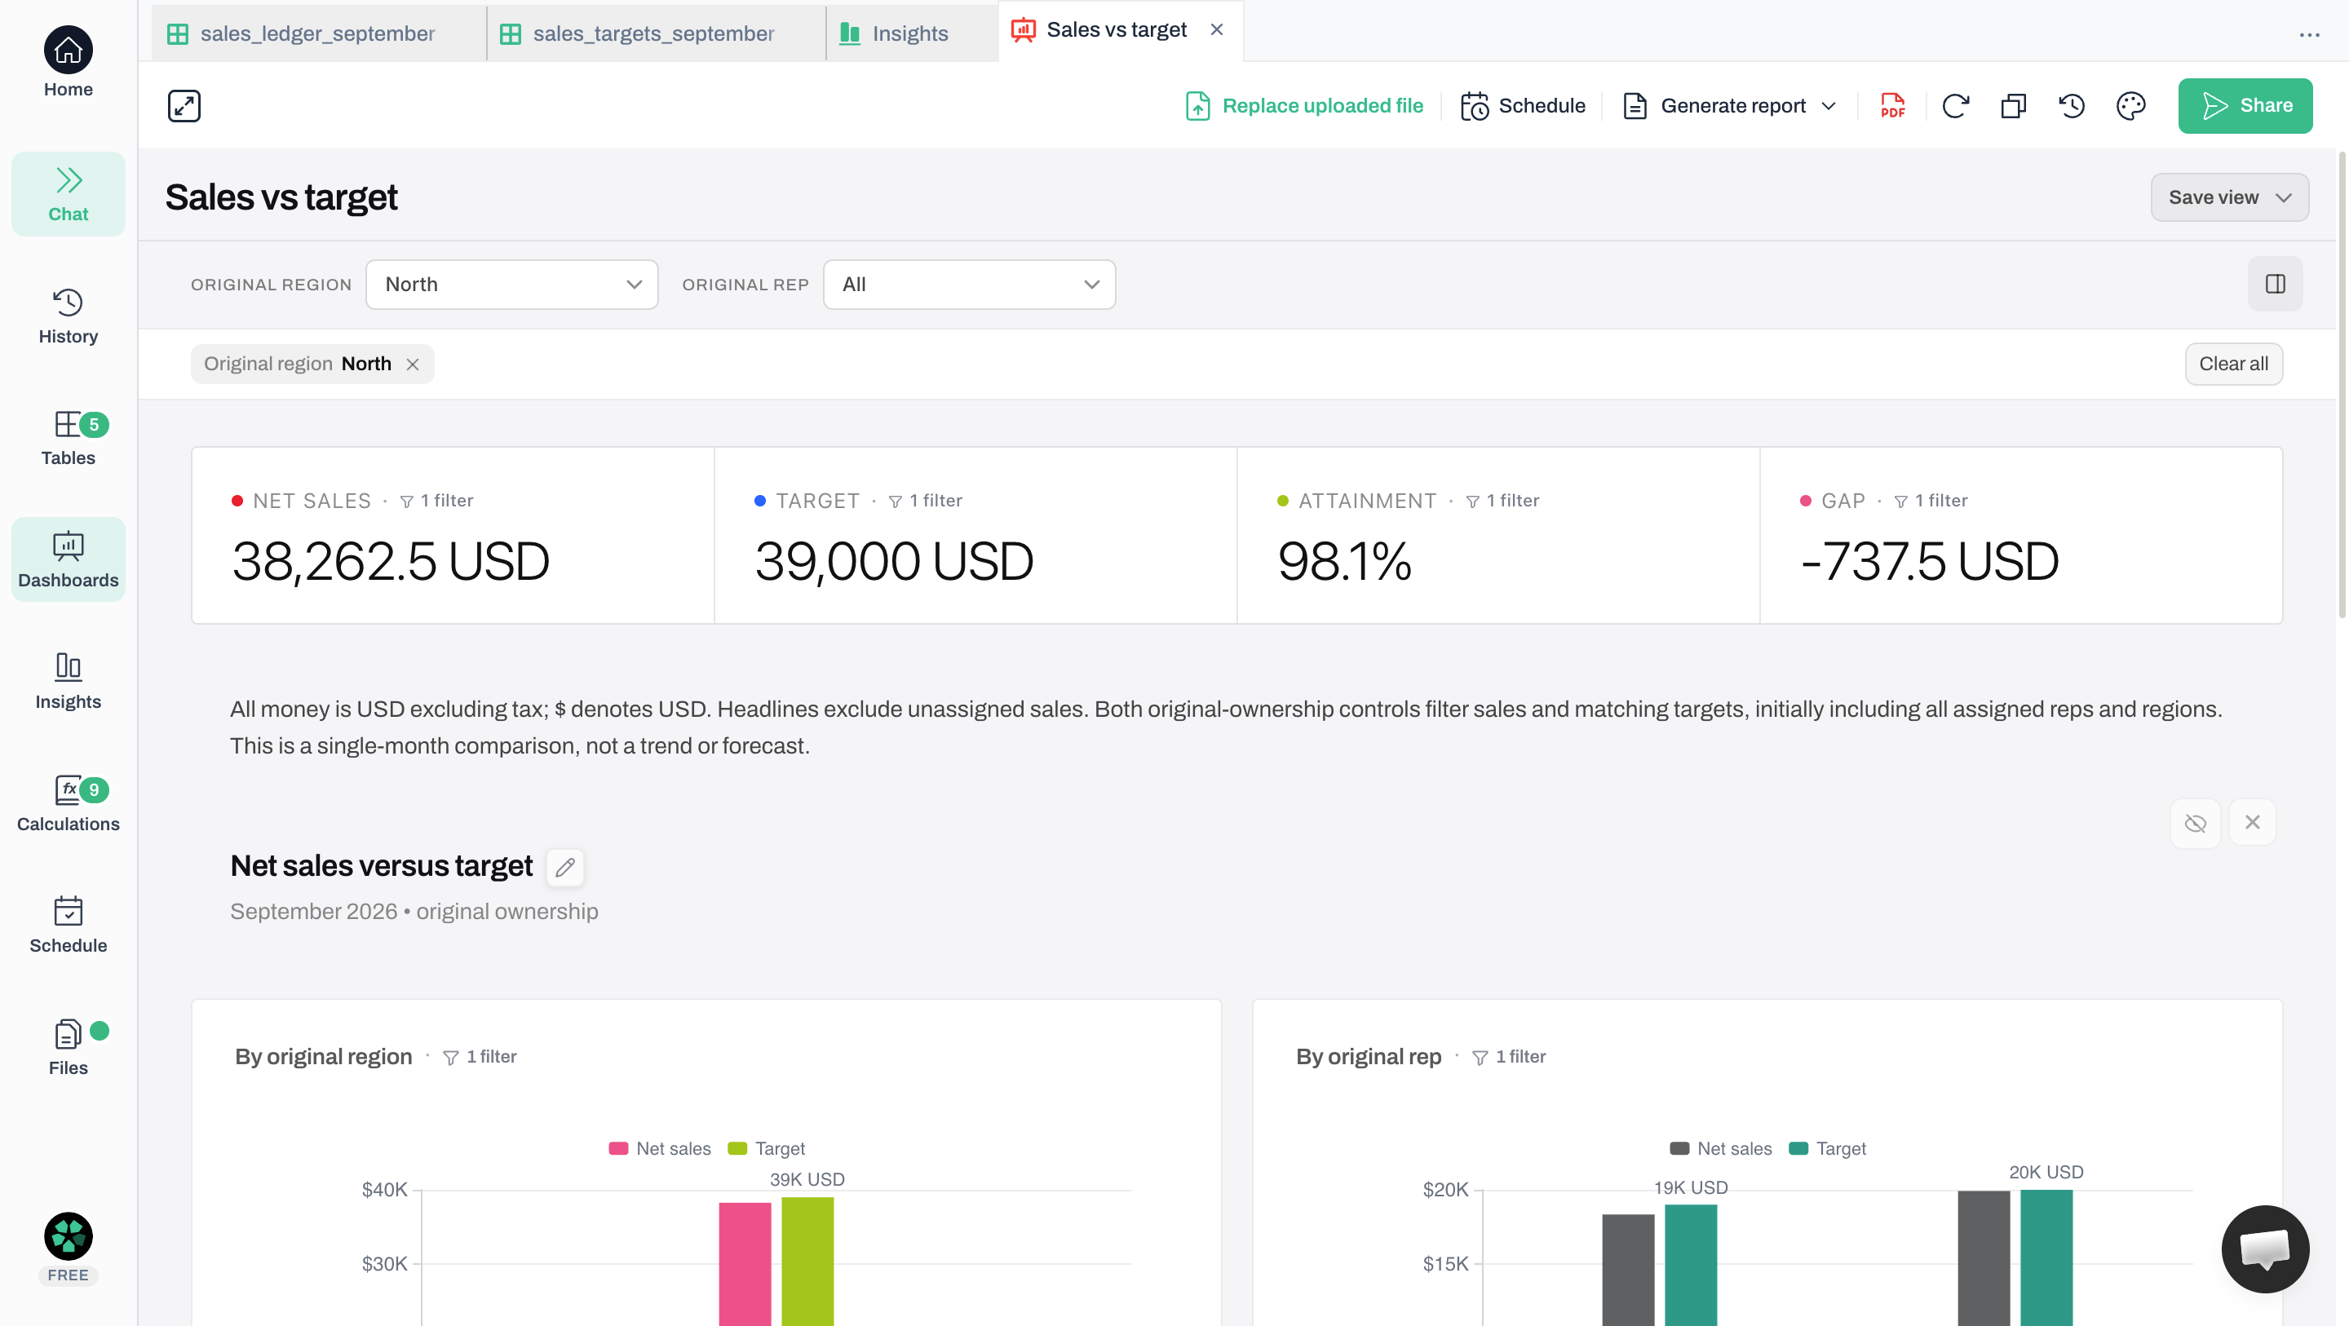Switch to the sales_ledger_september tab
Viewport: 2349px width, 1326px height.
point(318,33)
